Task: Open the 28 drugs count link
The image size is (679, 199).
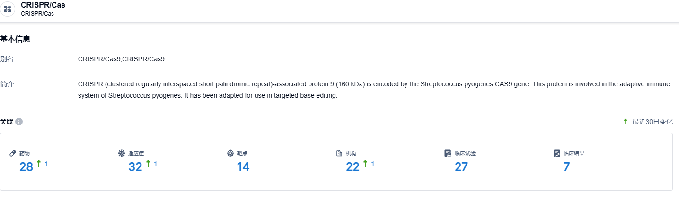Action: [26, 166]
